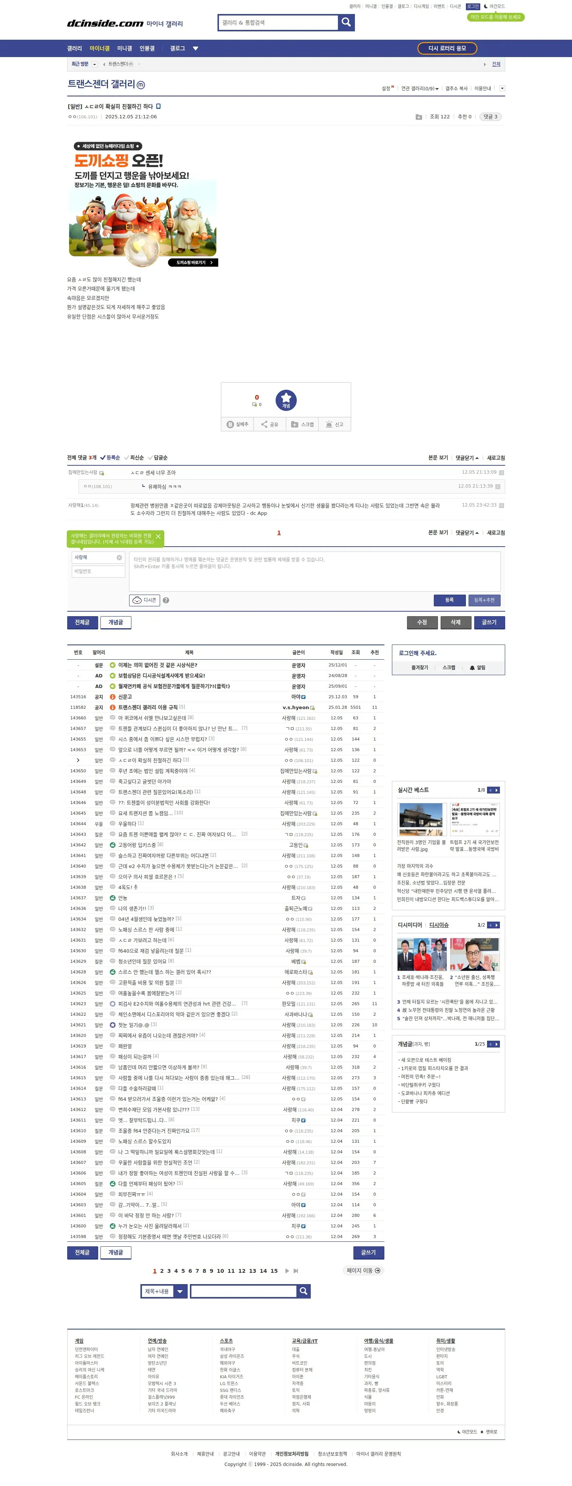
Task: Click the mobile icon next to post title
Action: (x=159, y=106)
